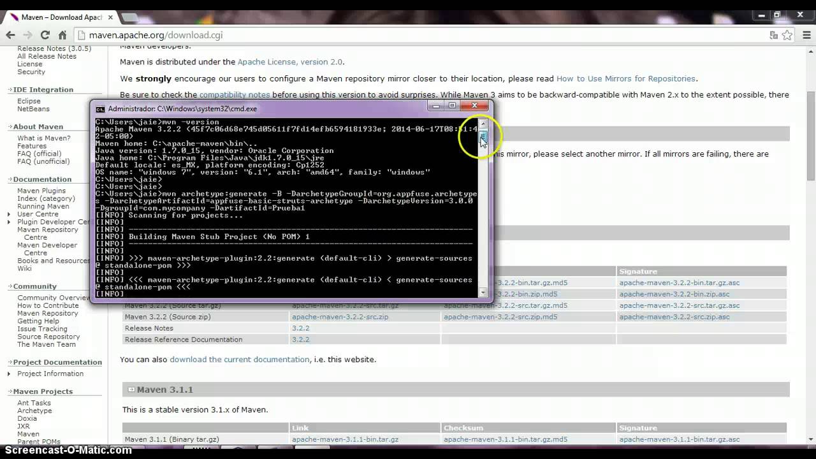Screen dimensions: 816x459
Task: Open the FAQ (official) sidebar link
Action: tap(40, 154)
